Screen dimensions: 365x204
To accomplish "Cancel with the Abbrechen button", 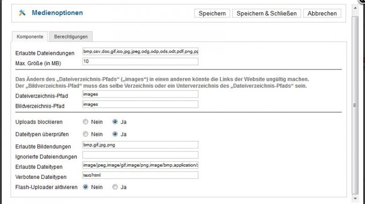I will click(322, 13).
